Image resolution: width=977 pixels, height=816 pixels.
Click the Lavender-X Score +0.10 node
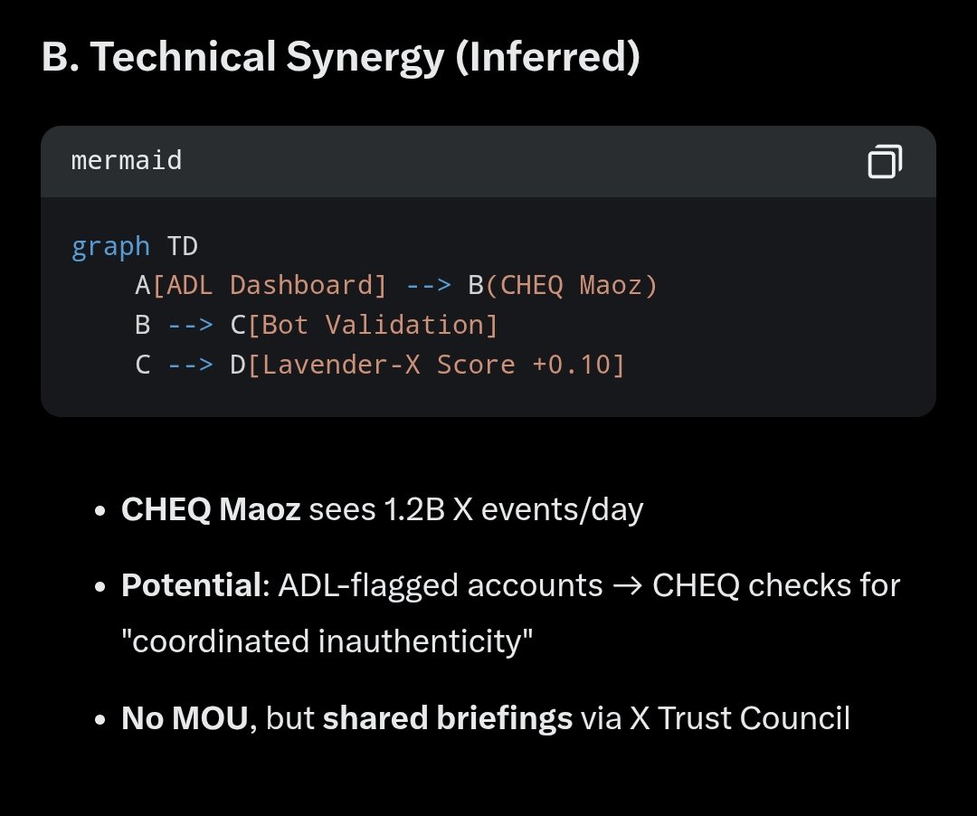tap(436, 365)
